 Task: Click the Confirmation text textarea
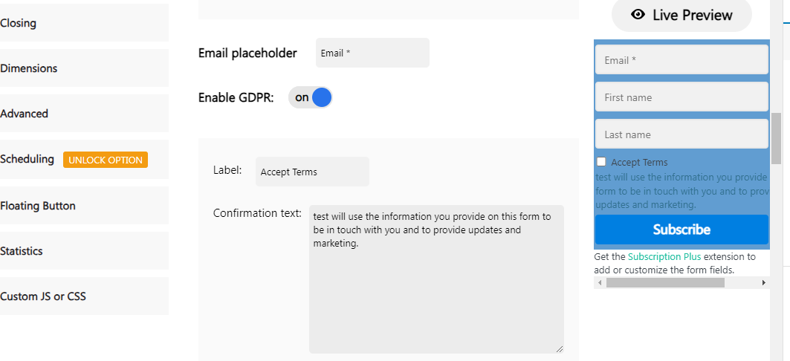coord(436,279)
